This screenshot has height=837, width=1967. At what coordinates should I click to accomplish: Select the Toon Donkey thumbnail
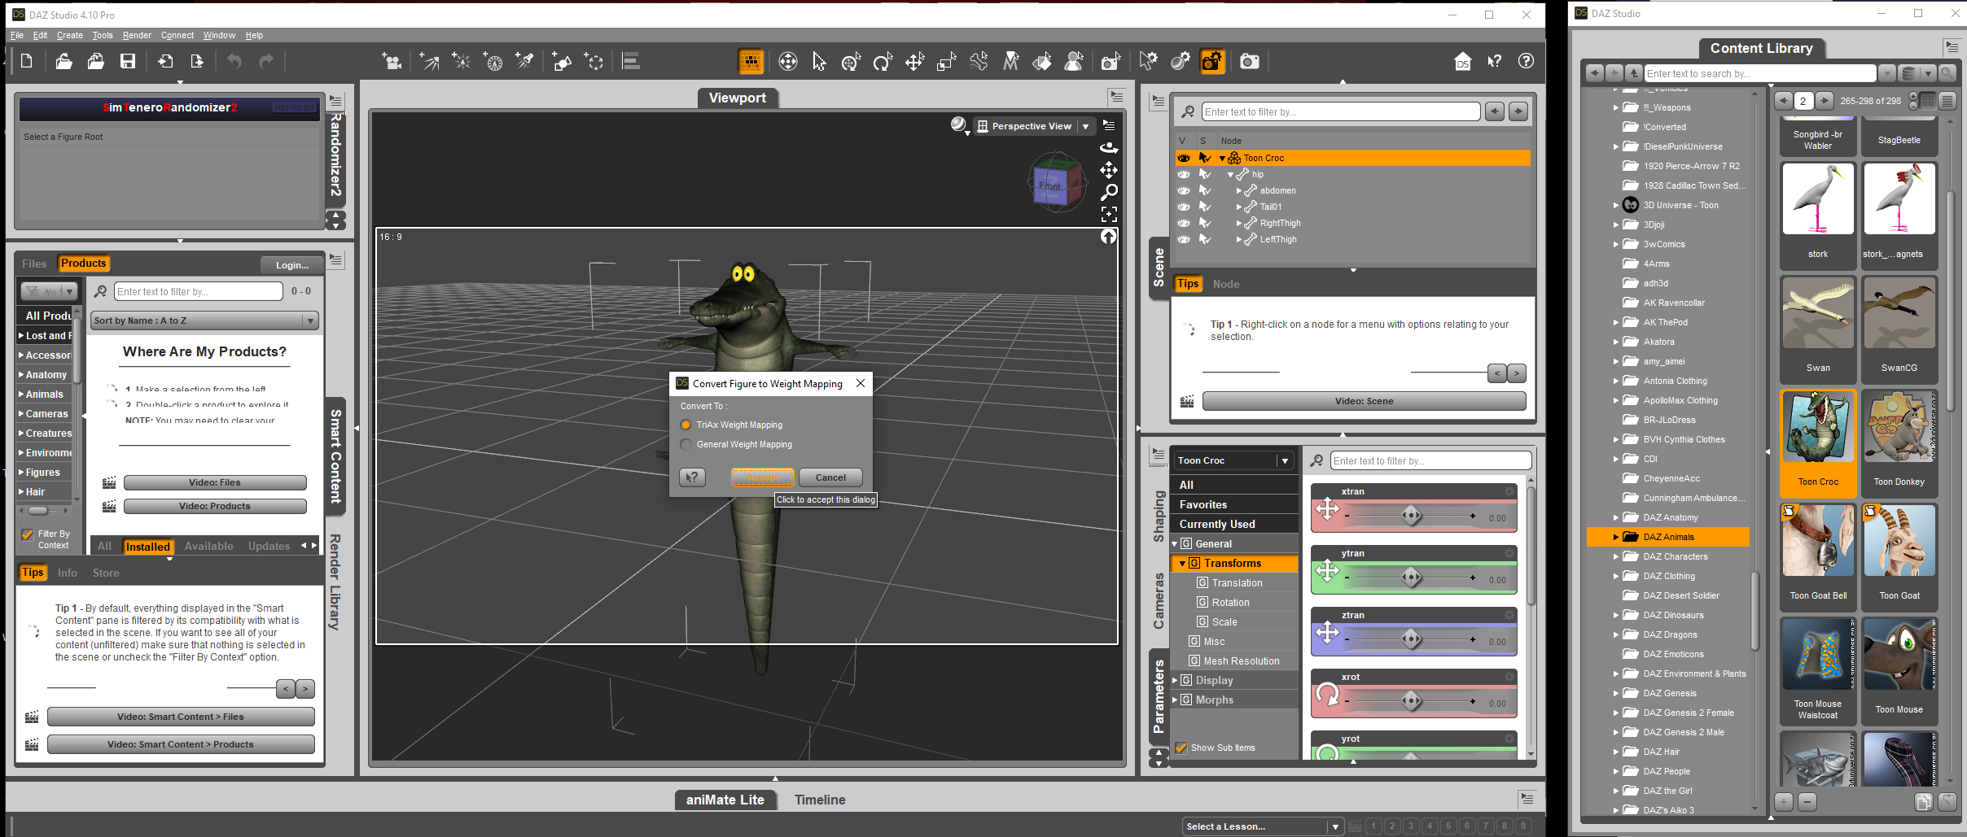click(x=1899, y=442)
